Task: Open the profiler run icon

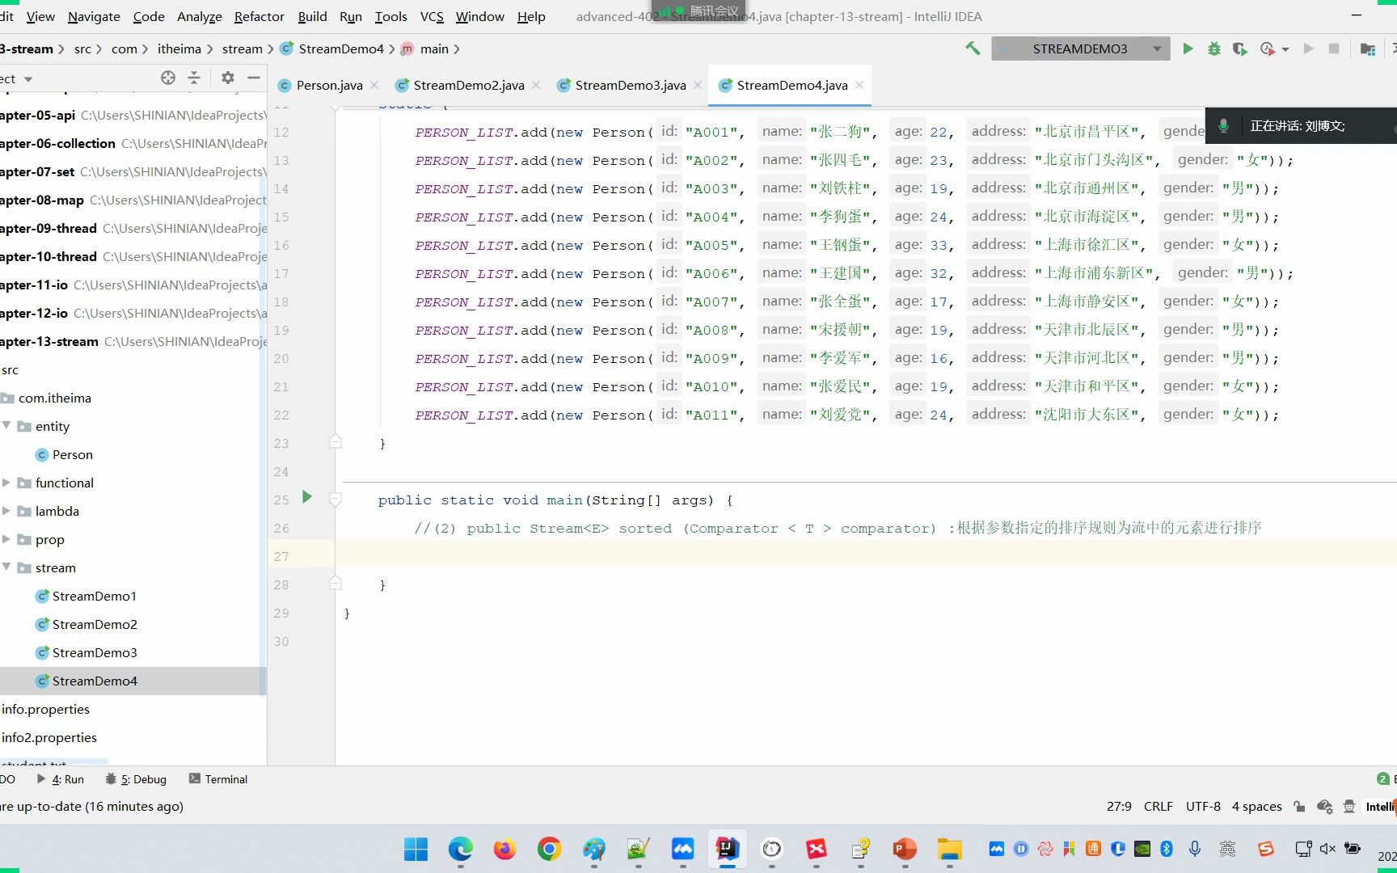Action: point(1268,48)
